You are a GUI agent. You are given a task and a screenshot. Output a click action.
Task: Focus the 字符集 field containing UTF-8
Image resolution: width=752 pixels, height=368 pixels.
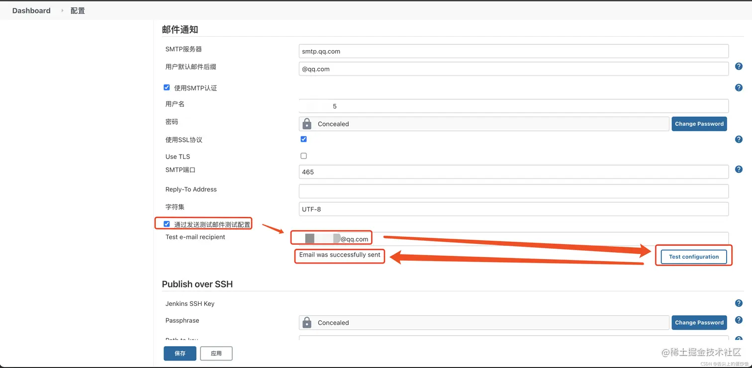click(x=513, y=209)
